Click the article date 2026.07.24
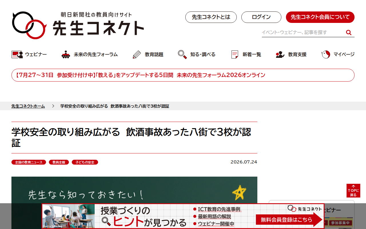The height and width of the screenshot is (229, 366). click(x=244, y=162)
